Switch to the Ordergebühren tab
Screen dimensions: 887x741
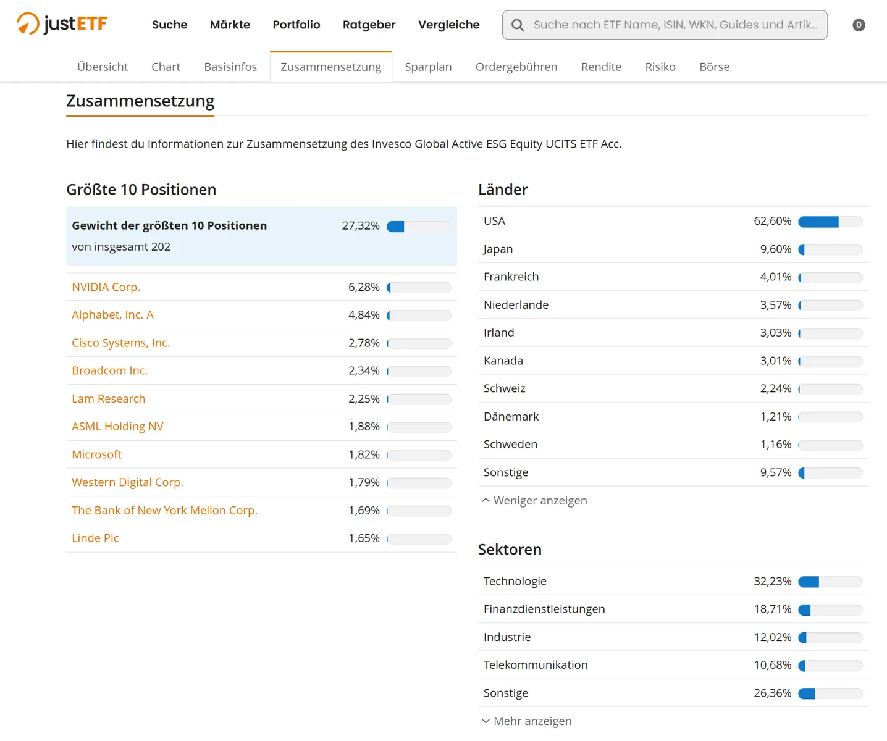(x=516, y=67)
